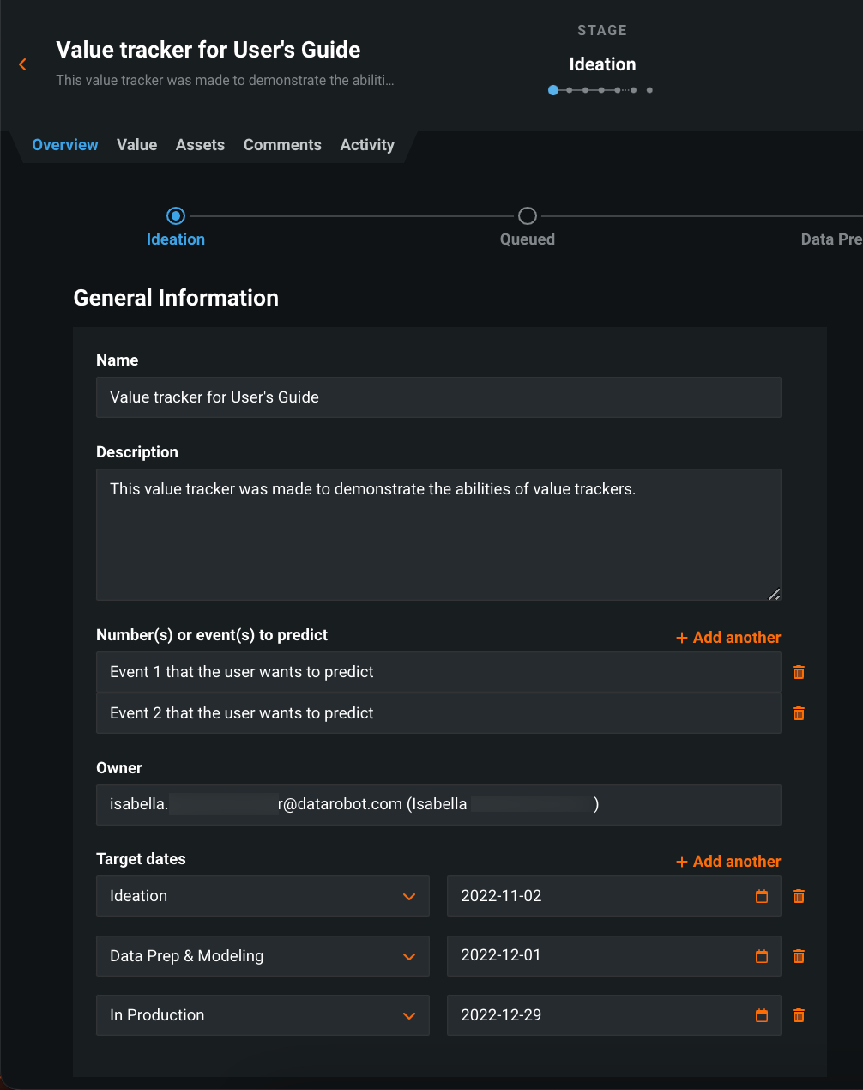Delete Event 1 using its trash icon
This screenshot has height=1090, width=863.
799,672
